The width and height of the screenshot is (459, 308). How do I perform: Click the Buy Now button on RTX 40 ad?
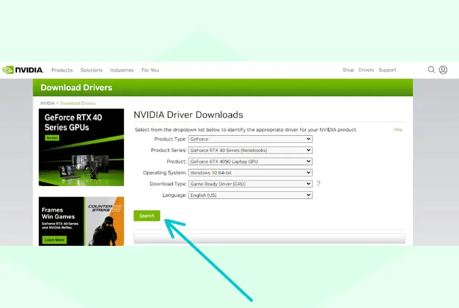click(52, 138)
